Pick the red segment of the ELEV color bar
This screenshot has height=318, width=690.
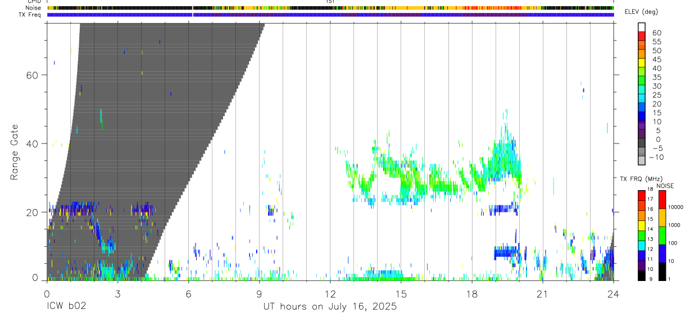coord(642,35)
